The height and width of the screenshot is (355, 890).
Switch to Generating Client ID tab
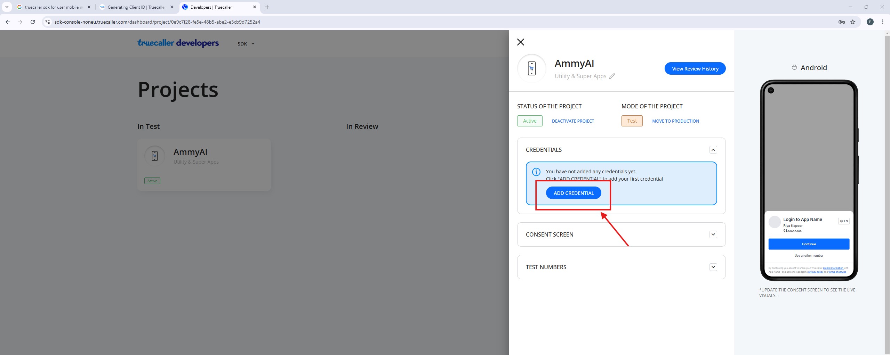click(x=136, y=7)
